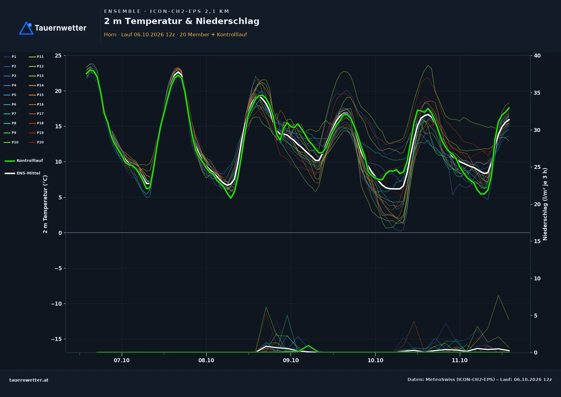This screenshot has width=561, height=397.
Task: Click the tauernwetter.at footer text
Action: pyautogui.click(x=29, y=380)
